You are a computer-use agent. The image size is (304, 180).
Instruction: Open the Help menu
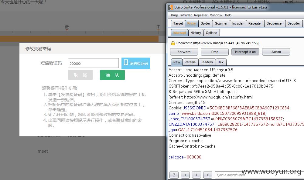228,15
